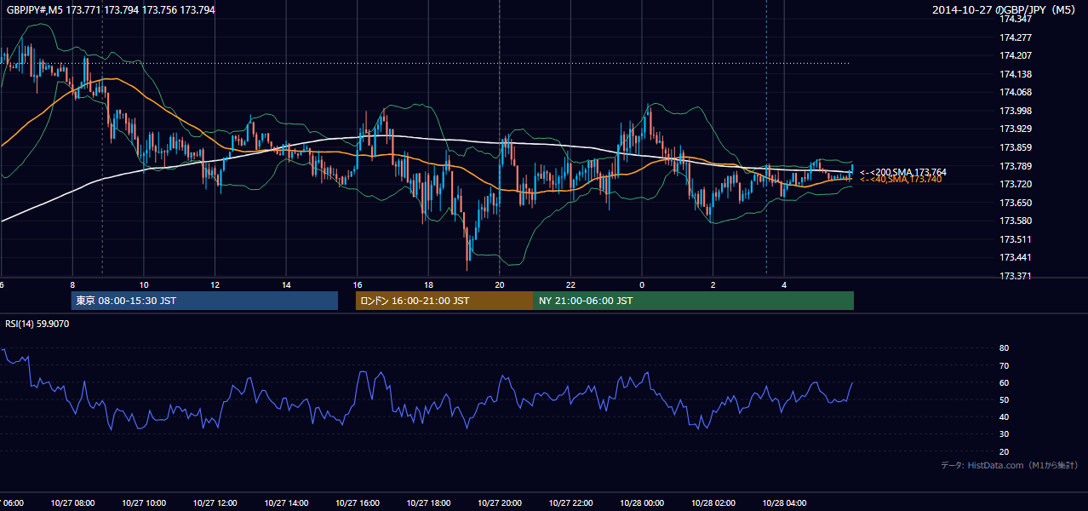Click price axis value 173.720

(1015, 184)
